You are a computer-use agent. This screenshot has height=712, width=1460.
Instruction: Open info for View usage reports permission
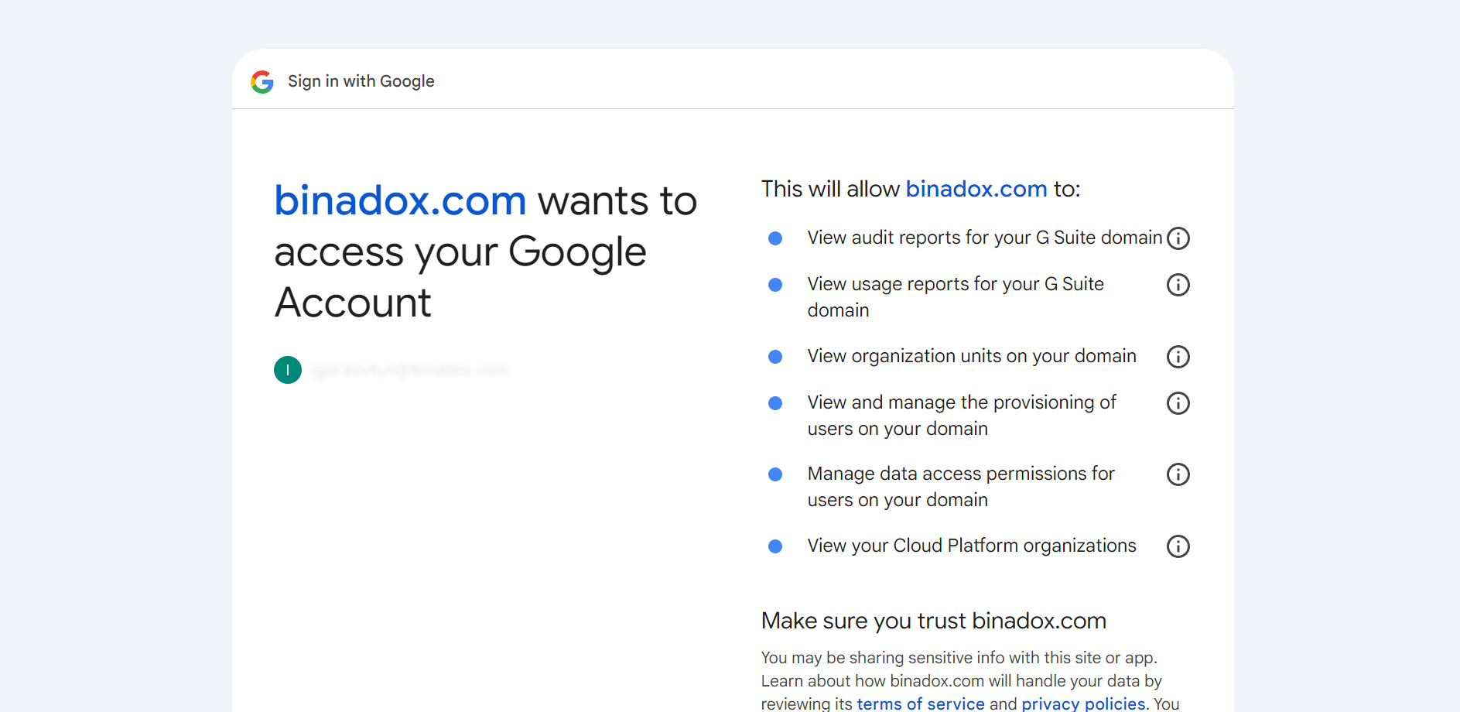click(x=1178, y=285)
